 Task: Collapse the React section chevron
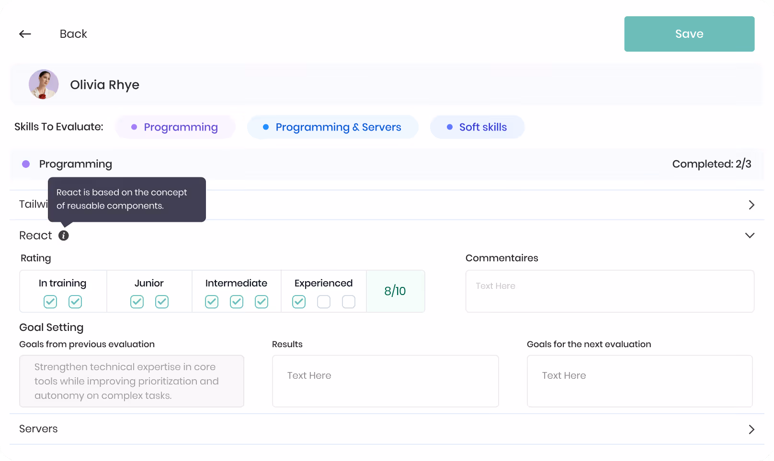coord(750,235)
